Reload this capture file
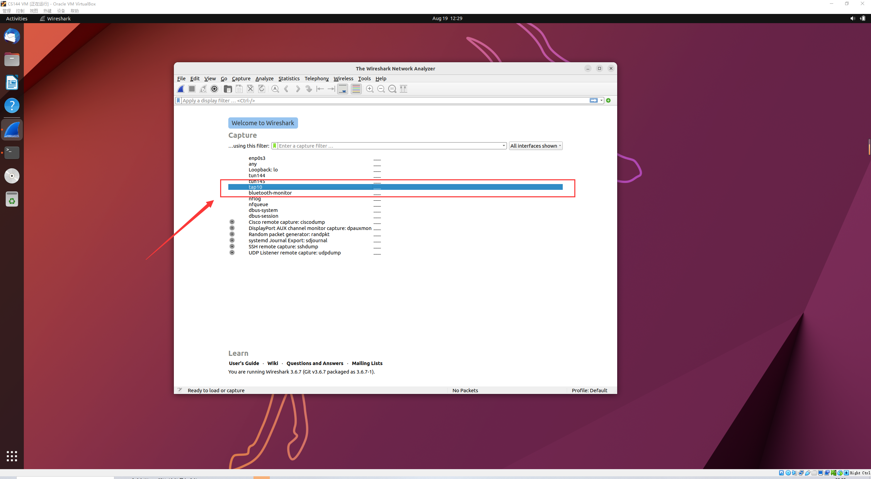Image resolution: width=871 pixels, height=479 pixels. (x=262, y=89)
